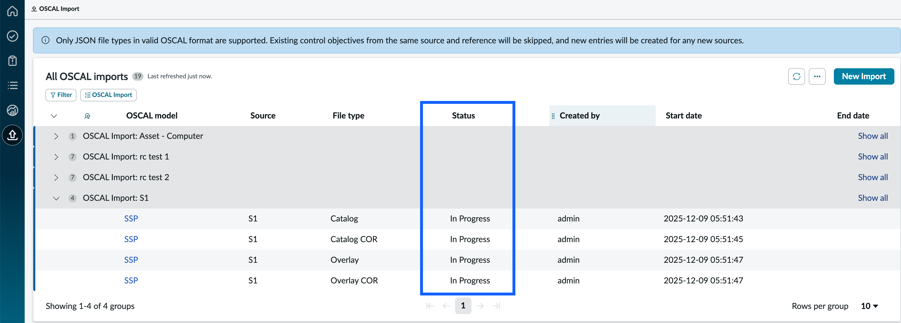Sort by OSCAL model column header
The image size is (901, 323).
pyautogui.click(x=152, y=116)
